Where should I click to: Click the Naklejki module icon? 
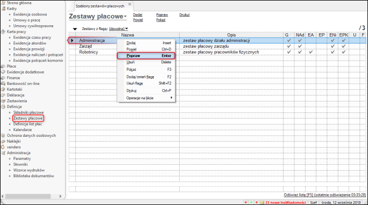pyautogui.click(x=3, y=141)
